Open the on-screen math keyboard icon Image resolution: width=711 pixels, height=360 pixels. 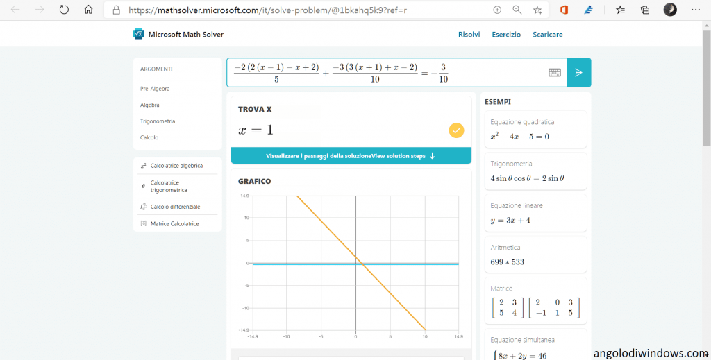point(554,73)
